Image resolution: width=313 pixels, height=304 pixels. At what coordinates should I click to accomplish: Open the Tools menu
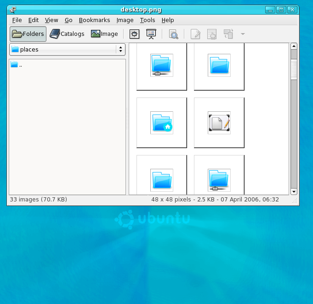tap(148, 20)
